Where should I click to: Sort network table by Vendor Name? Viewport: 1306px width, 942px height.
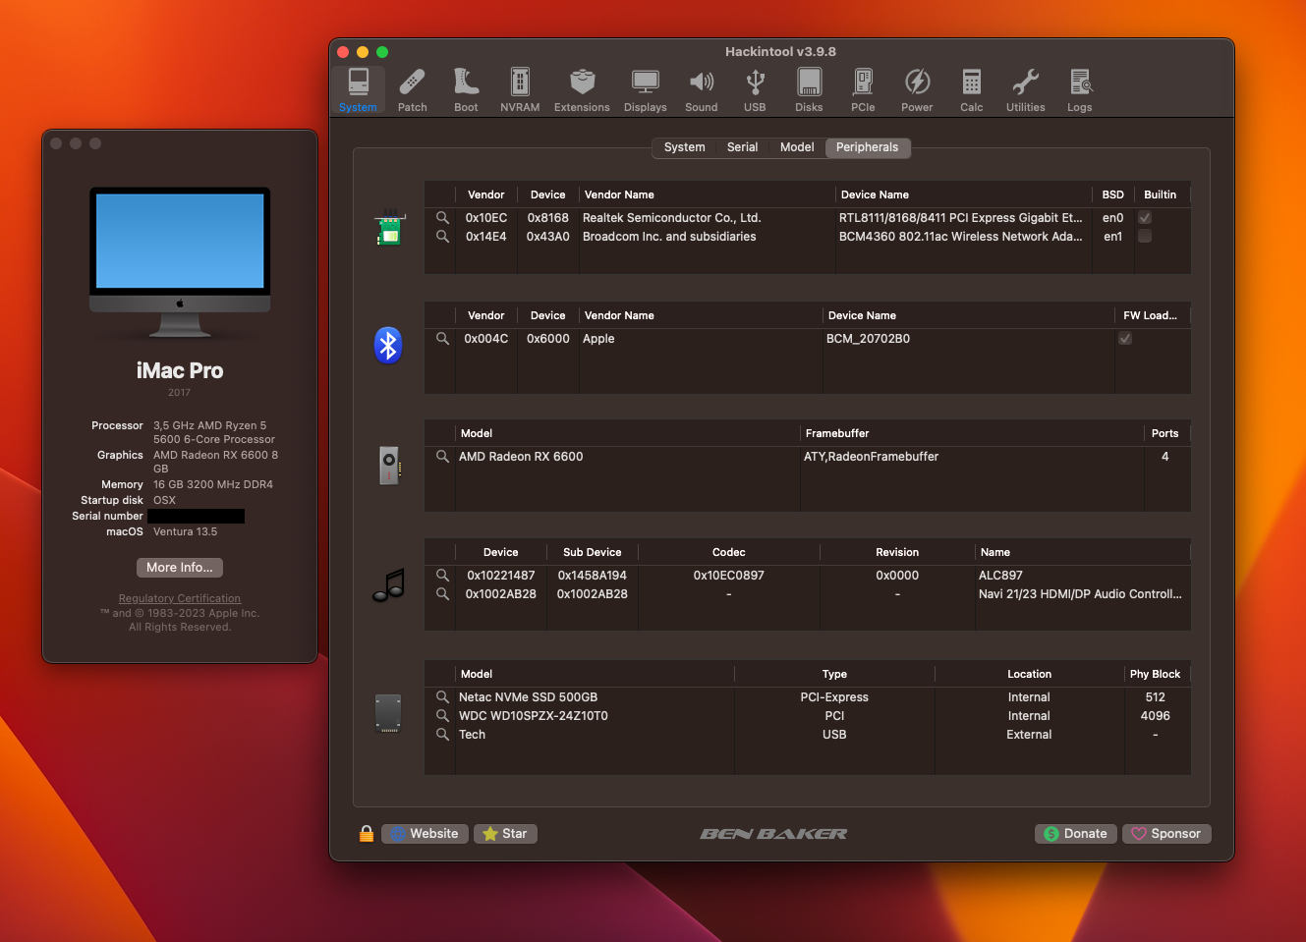click(x=707, y=194)
